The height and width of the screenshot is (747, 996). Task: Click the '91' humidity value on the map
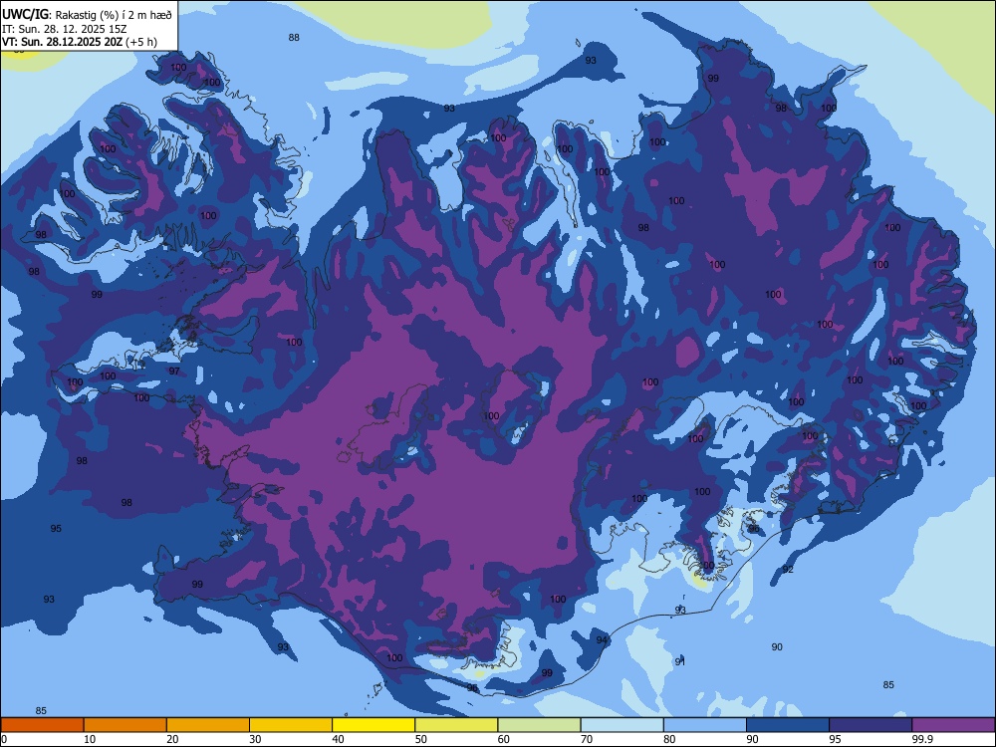(x=680, y=661)
